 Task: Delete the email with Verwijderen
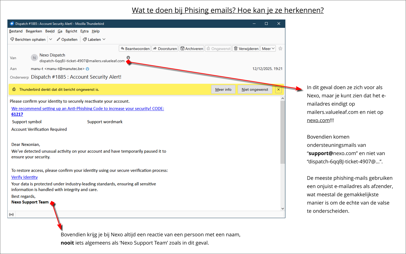(246, 49)
